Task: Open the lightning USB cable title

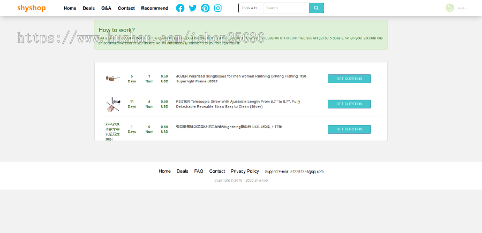Action: click(229, 127)
